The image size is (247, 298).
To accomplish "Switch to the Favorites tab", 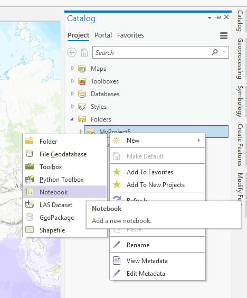I will pyautogui.click(x=130, y=35).
